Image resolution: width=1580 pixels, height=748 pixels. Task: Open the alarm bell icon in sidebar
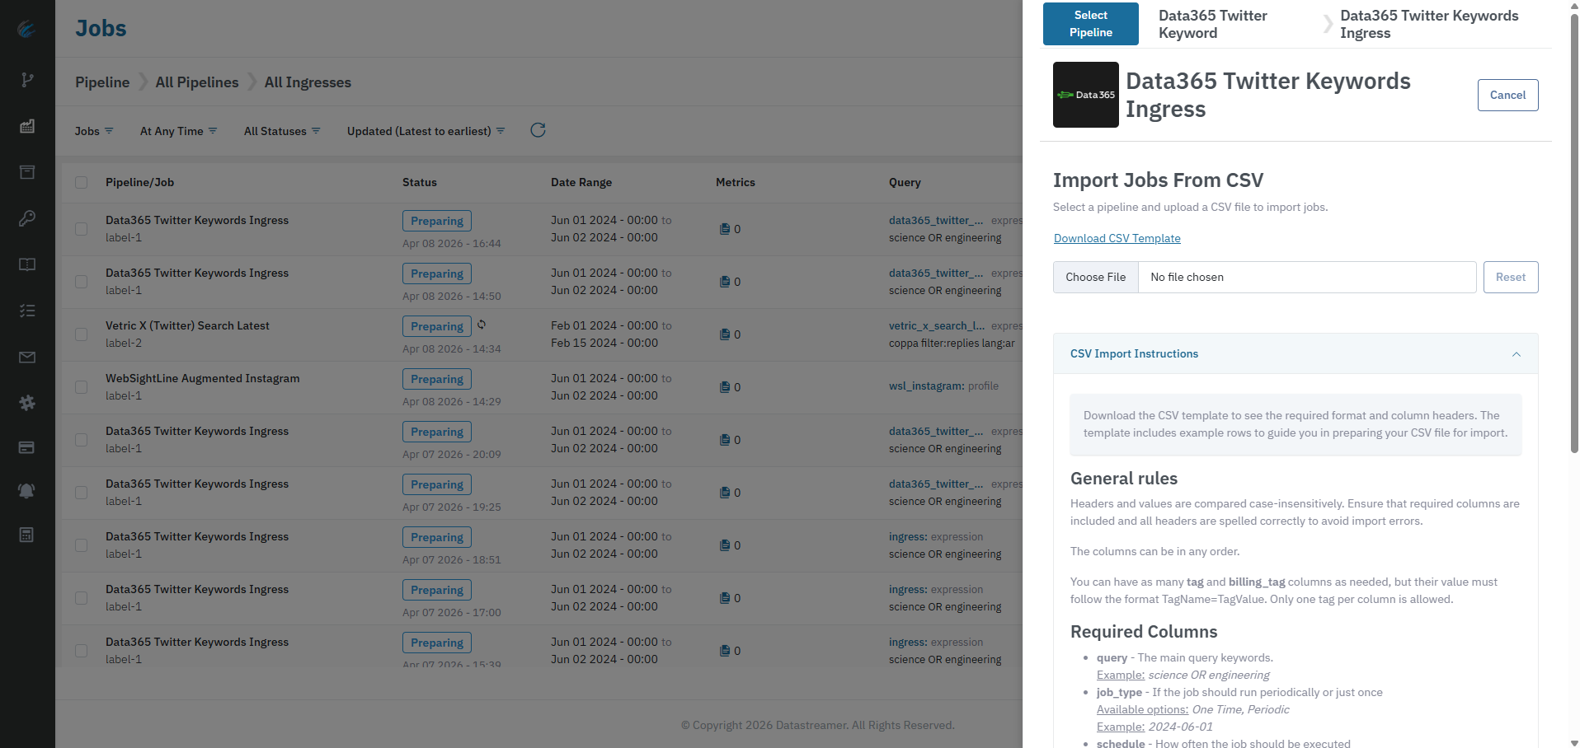pyautogui.click(x=27, y=490)
